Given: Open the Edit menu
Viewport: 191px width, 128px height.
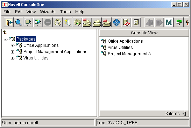Looking at the screenshot, I should point(19,12).
